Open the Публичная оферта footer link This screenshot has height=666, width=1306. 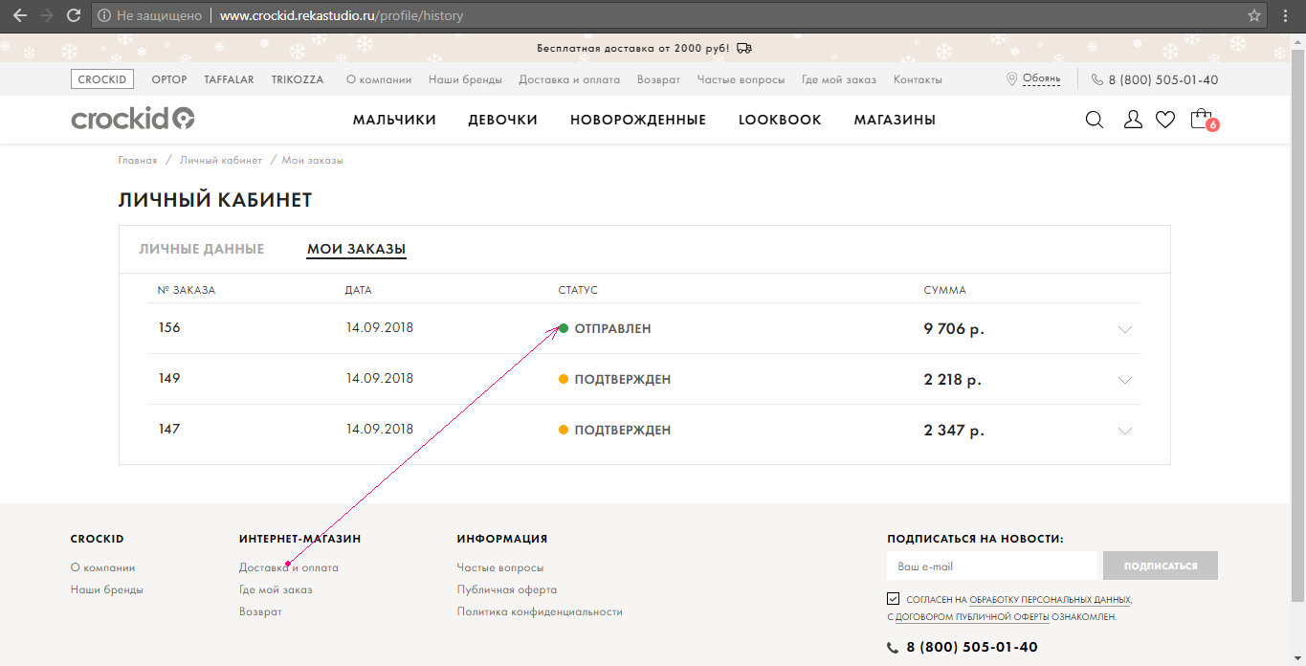[x=506, y=589]
